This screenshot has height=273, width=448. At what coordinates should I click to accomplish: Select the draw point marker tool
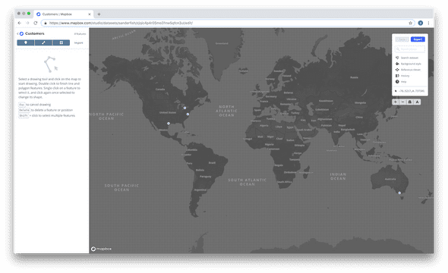26,42
